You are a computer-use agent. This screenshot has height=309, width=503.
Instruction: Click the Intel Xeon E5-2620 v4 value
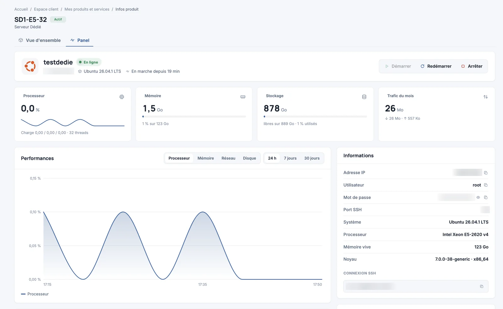pyautogui.click(x=465, y=235)
